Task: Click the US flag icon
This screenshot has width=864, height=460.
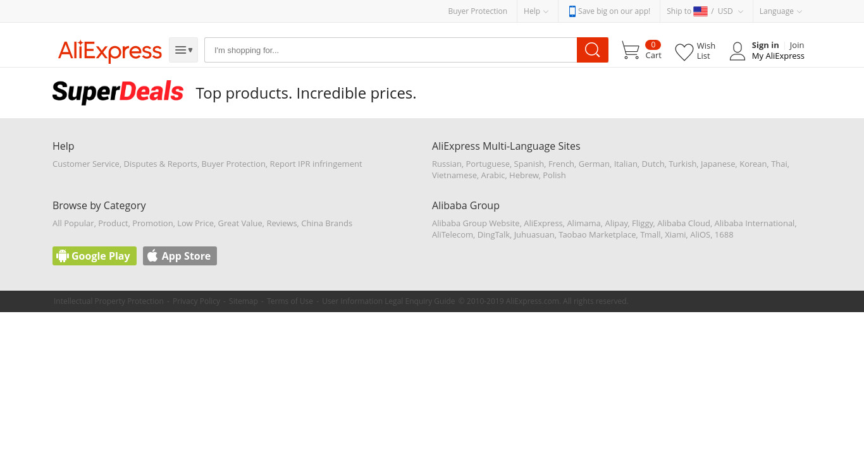Action: click(700, 11)
